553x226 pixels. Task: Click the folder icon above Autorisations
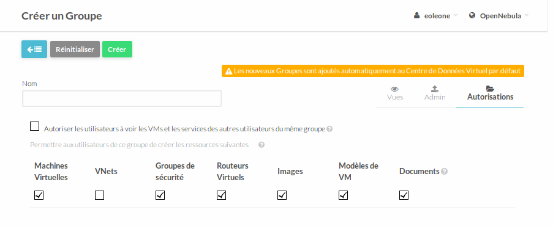[x=490, y=89]
